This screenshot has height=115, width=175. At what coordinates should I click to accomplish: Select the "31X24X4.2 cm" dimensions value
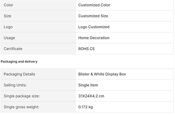[91, 96]
